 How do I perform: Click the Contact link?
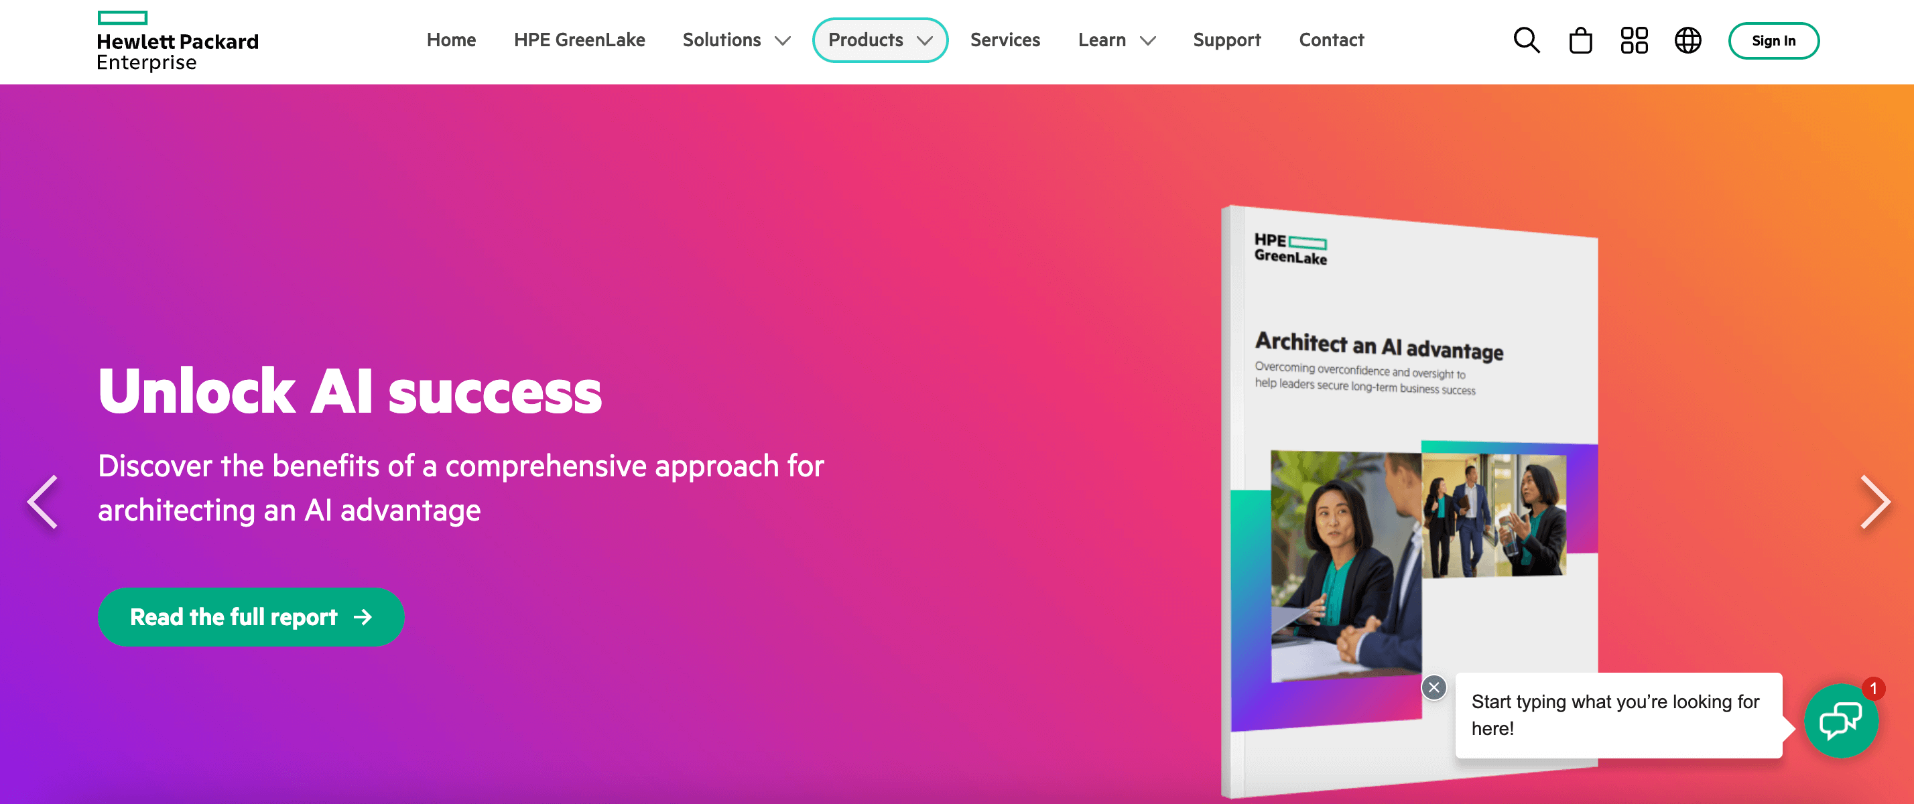point(1330,40)
